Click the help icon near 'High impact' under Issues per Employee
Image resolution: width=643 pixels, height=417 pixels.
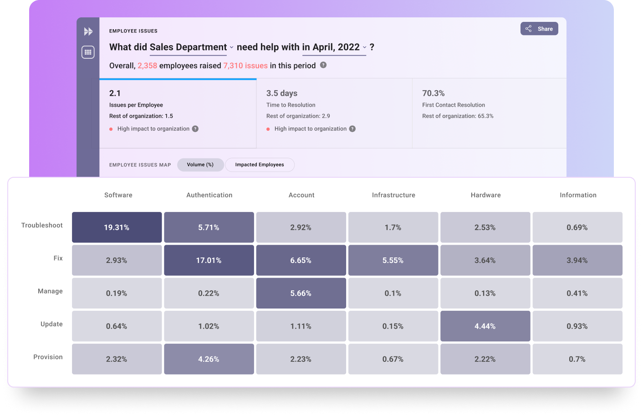pos(195,129)
